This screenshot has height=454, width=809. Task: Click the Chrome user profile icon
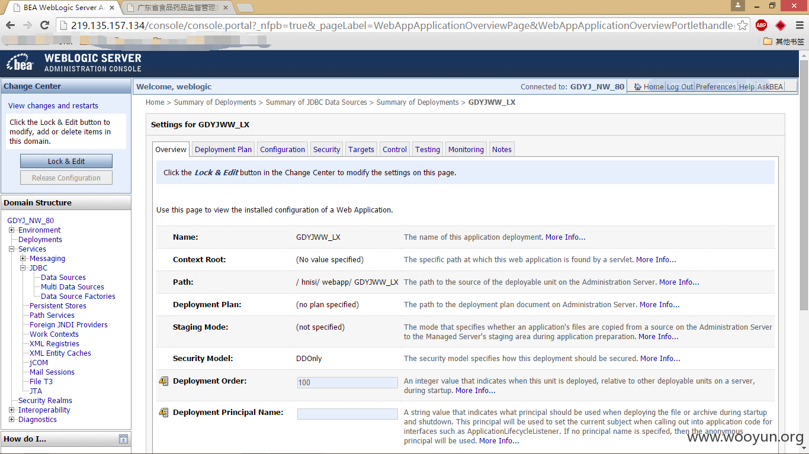coord(738,5)
